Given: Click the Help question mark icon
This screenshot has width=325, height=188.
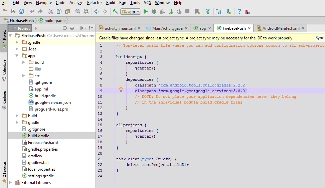Looking at the screenshot, I should coord(239,12).
